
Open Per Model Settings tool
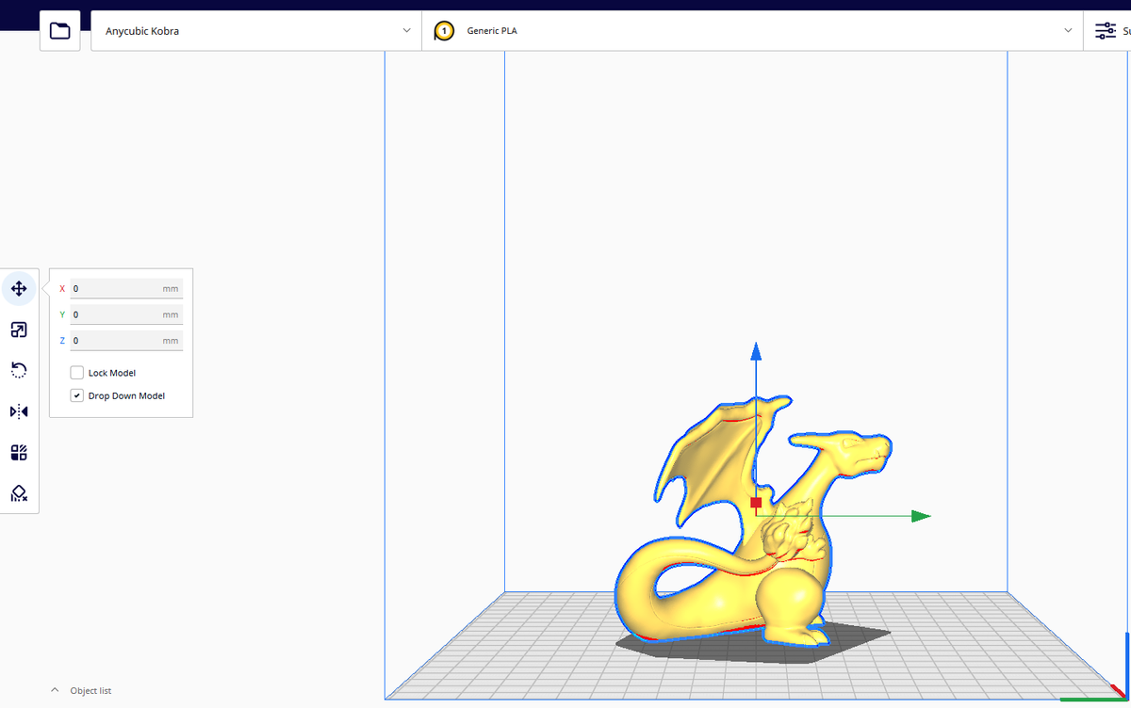point(19,452)
